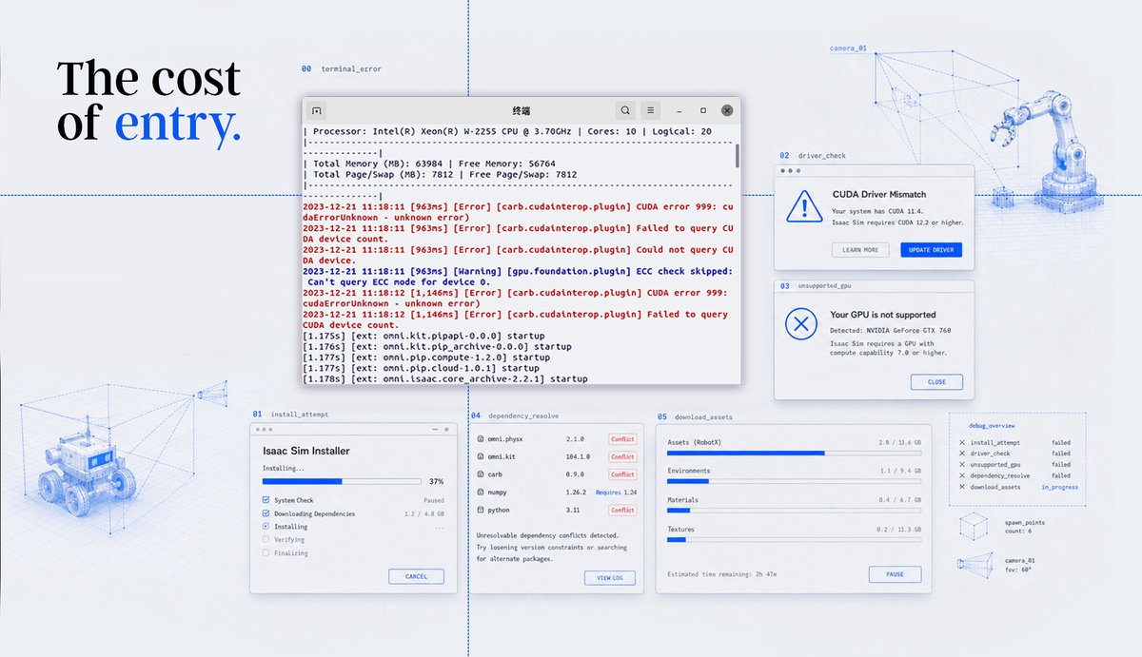Click the CANCEL button in Isaac Sim Installer
Screen dimensions: 1142x657
pos(416,576)
